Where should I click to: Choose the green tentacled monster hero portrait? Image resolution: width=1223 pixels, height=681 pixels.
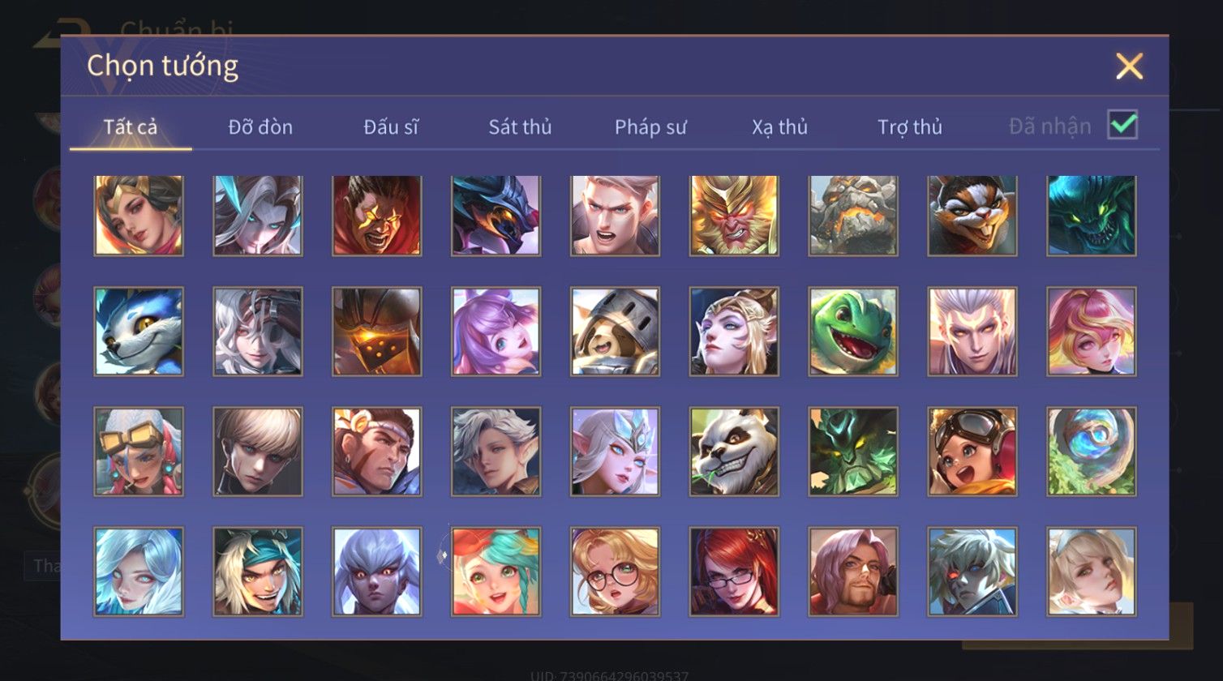click(1092, 215)
